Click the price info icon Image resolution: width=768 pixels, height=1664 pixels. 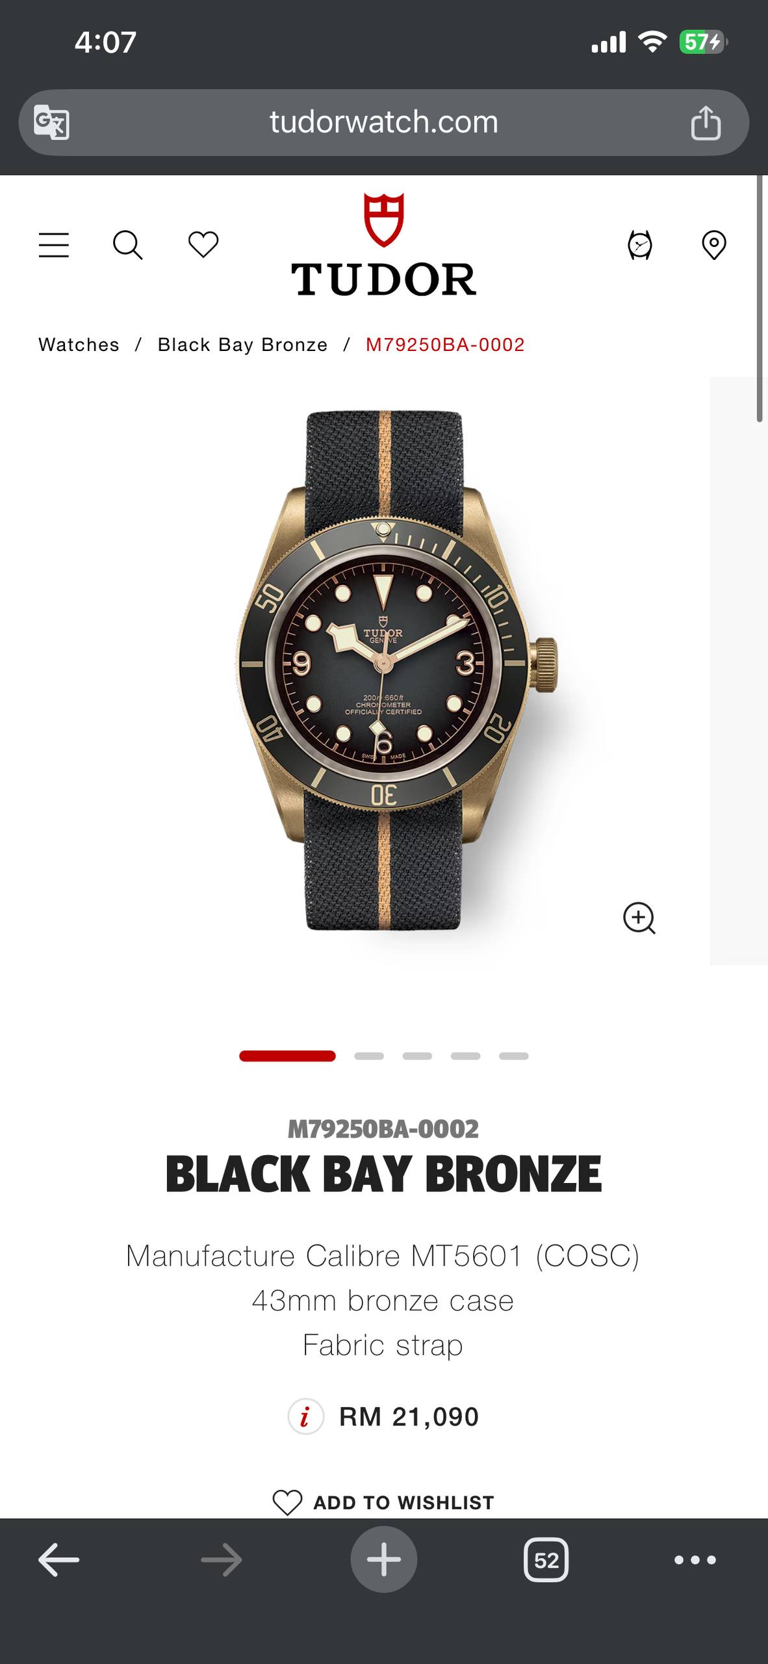coord(305,1416)
